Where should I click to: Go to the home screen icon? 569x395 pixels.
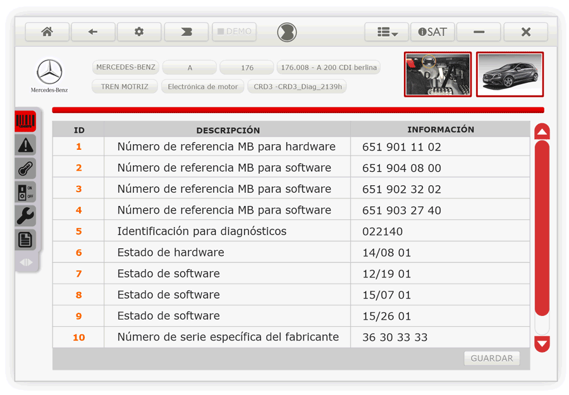pyautogui.click(x=47, y=32)
